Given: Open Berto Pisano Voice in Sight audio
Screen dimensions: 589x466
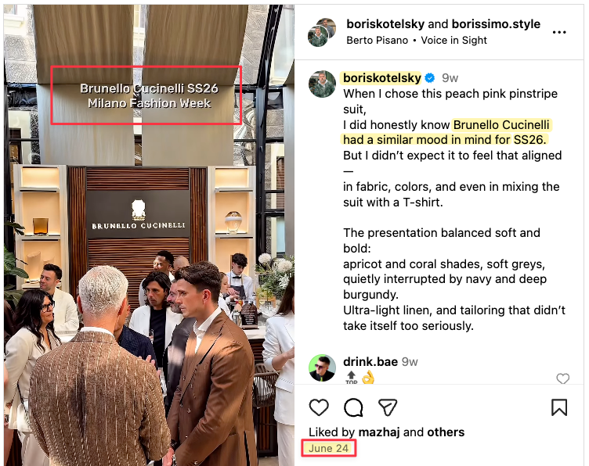Looking at the screenshot, I should (416, 40).
